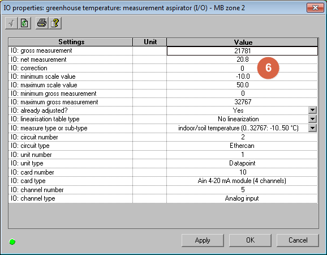The height and width of the screenshot is (255, 327).
Task: Click the graph toolbar icon
Action: [x=11, y=23]
